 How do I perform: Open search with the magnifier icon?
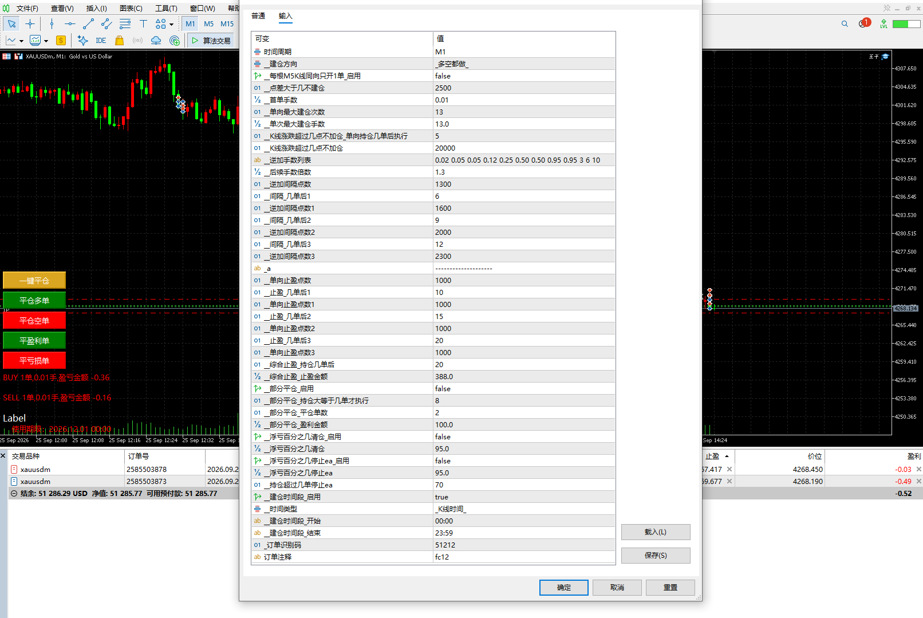click(845, 23)
